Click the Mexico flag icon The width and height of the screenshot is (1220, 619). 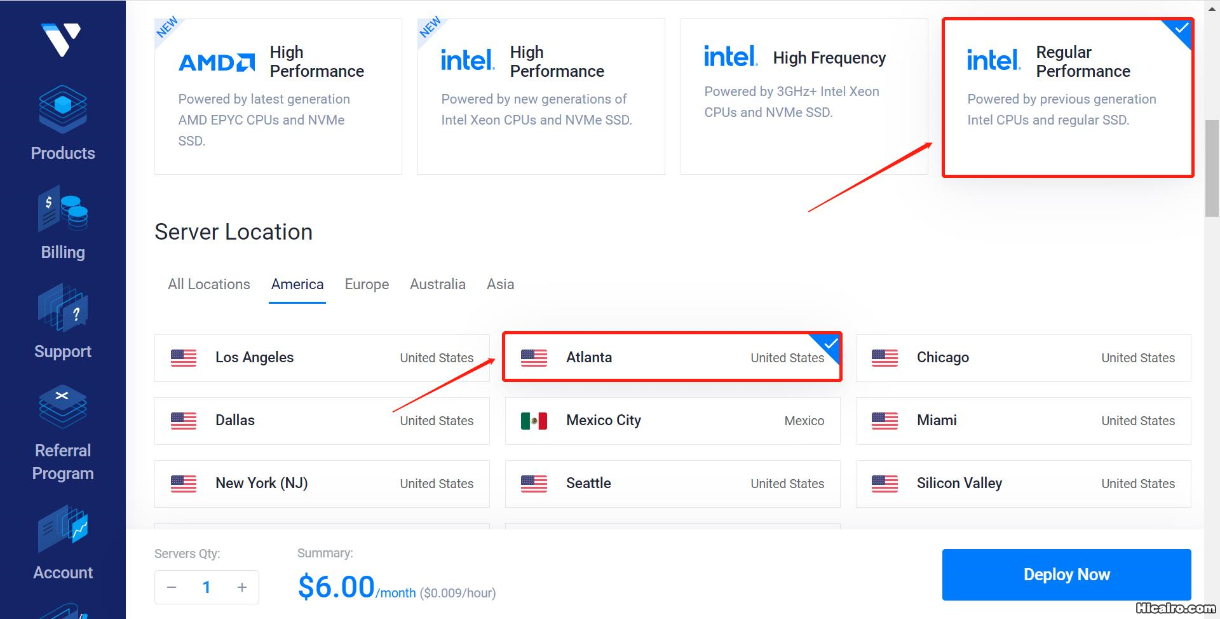point(534,421)
